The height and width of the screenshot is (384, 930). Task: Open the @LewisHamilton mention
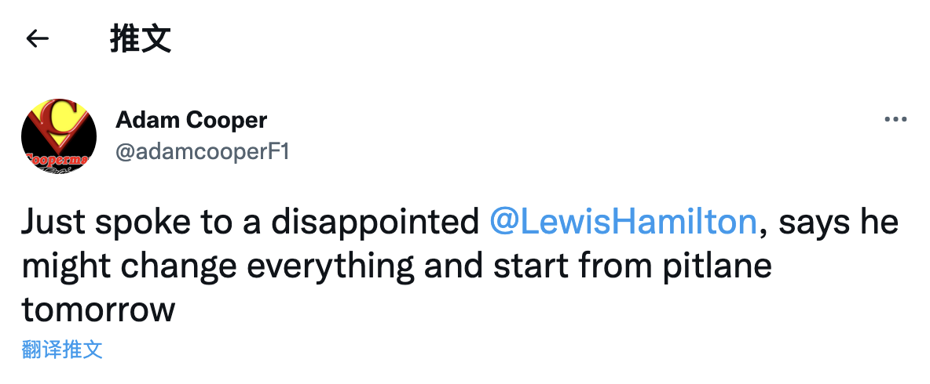pyautogui.click(x=622, y=223)
